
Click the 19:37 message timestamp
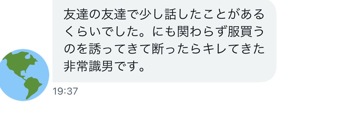pos(65,91)
